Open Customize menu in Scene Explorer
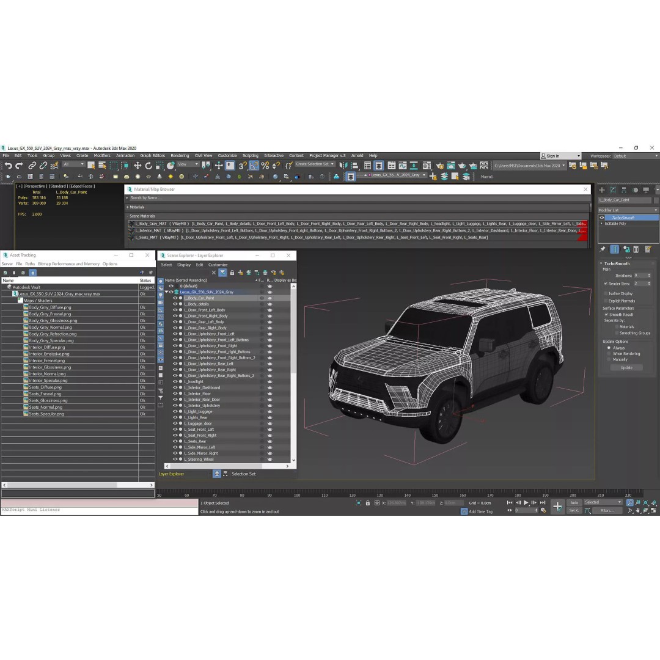This screenshot has width=660, height=660. [x=218, y=265]
